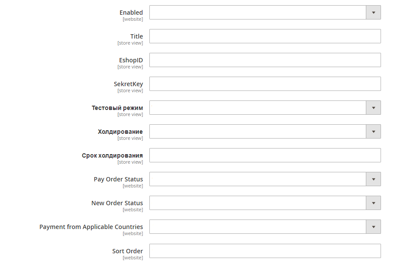
Task: Open the New Order Status arrow
Action: (x=373, y=203)
